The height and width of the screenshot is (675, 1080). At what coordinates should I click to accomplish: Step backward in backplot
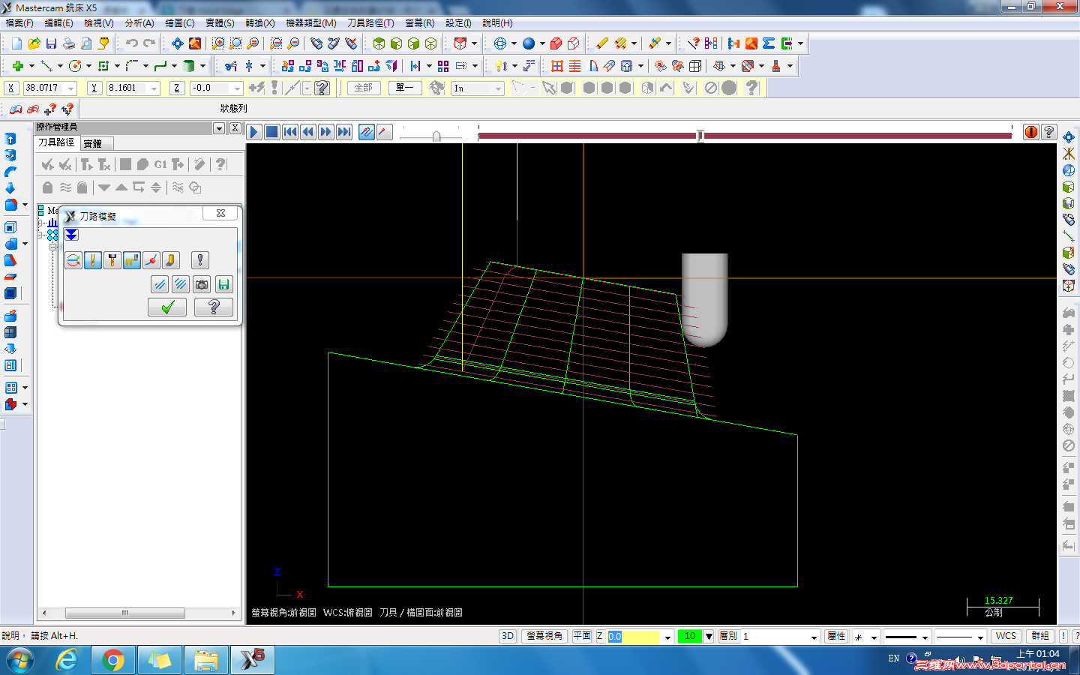pyautogui.click(x=308, y=133)
